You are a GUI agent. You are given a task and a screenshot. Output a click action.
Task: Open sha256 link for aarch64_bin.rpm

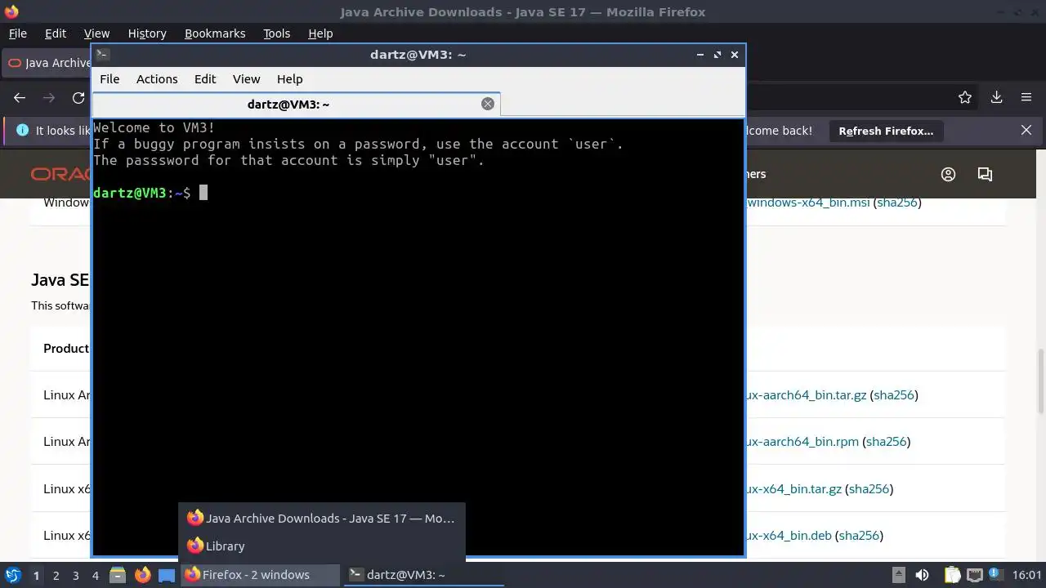click(887, 442)
